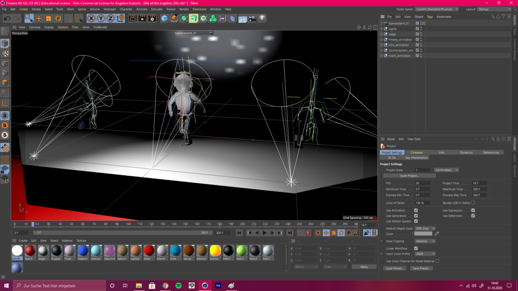Click the Scale Project... button
Viewport: 518px width, 291px height.
[410, 176]
